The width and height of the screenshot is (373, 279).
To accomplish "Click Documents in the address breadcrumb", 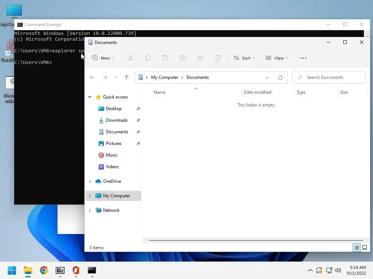I will coord(197,77).
